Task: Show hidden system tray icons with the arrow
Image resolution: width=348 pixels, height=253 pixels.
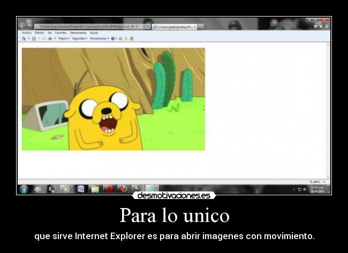Action: 294,189
